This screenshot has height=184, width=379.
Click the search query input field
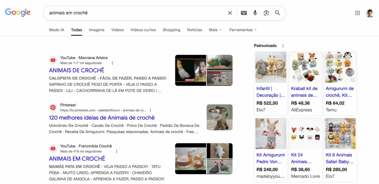137,13
